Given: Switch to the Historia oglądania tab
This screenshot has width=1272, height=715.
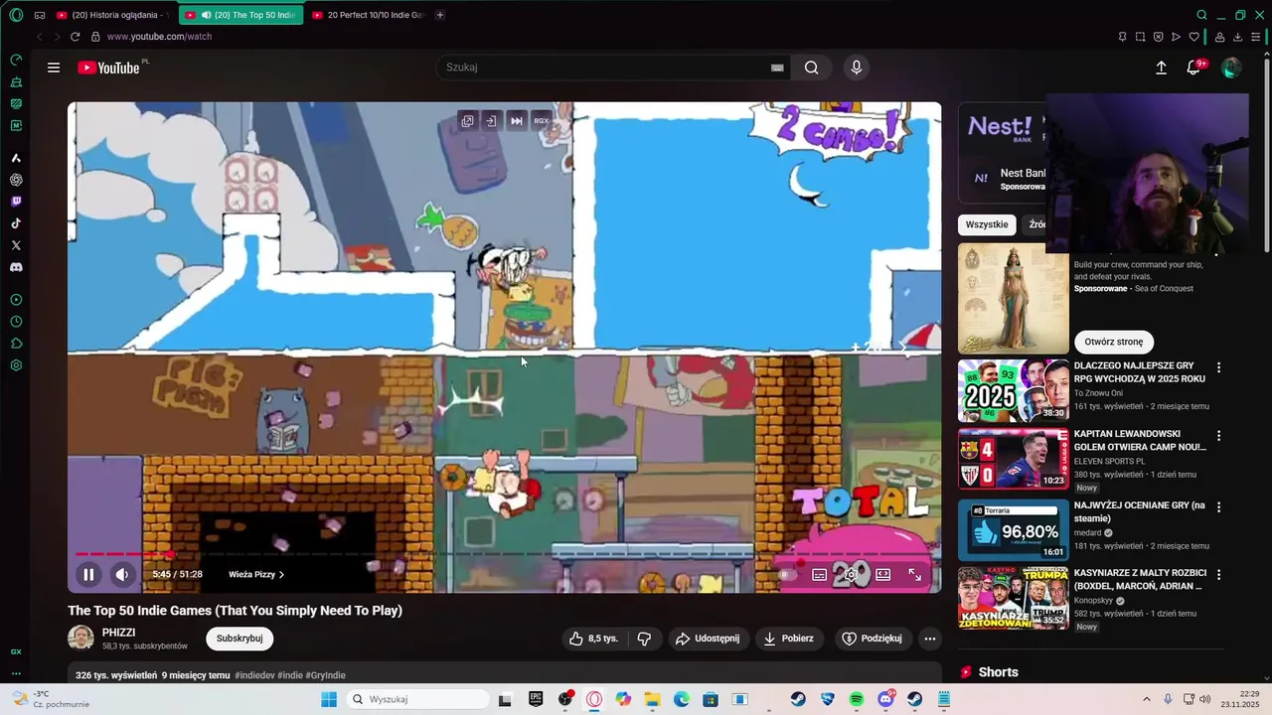Looking at the screenshot, I should pos(114,15).
